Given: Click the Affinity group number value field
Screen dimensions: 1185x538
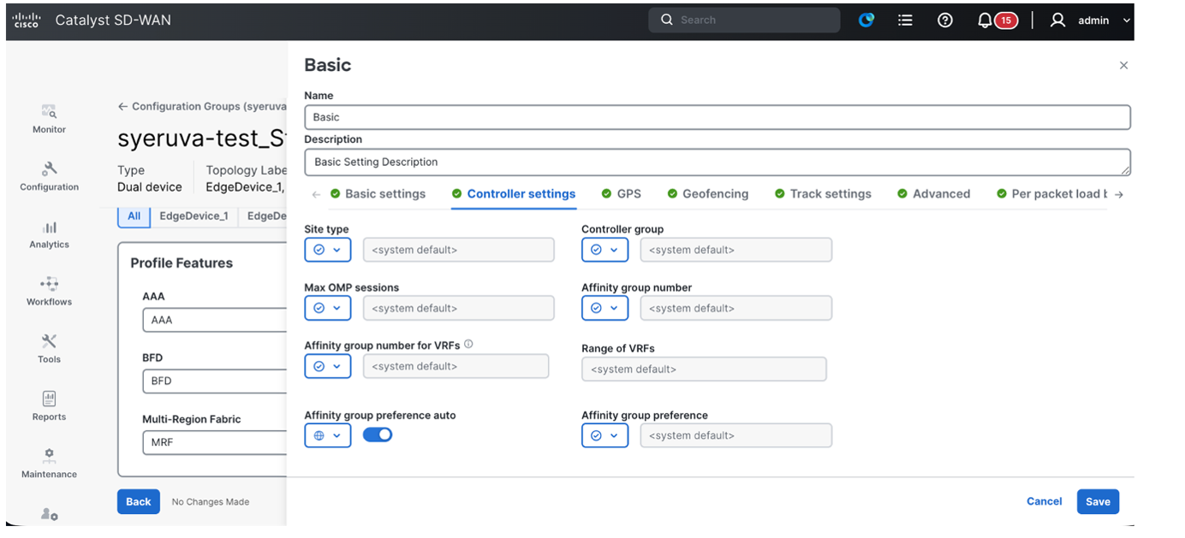Looking at the screenshot, I should coord(736,308).
